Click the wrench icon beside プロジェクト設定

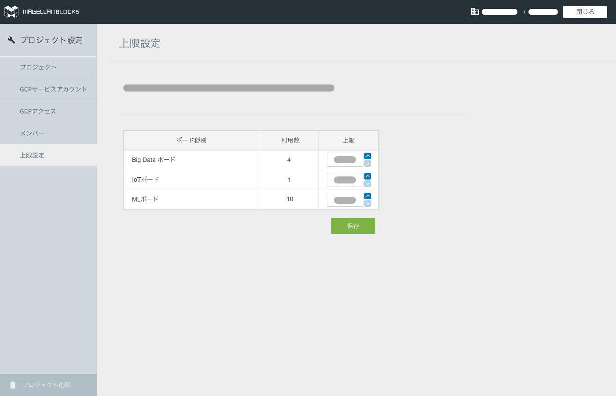tap(11, 40)
